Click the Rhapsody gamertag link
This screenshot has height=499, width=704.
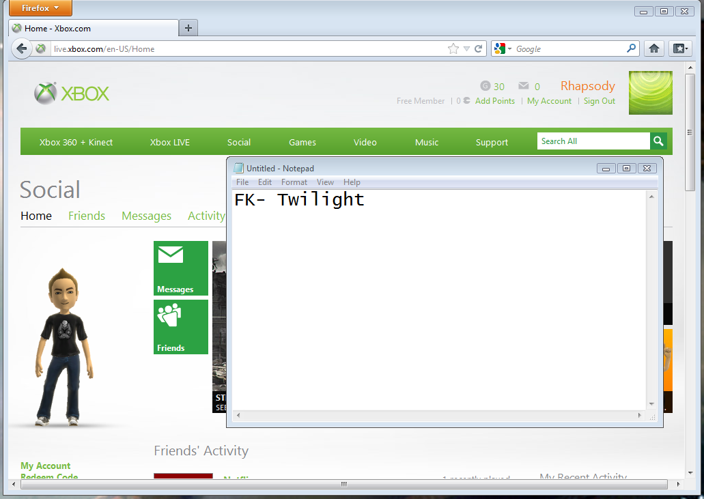click(588, 86)
